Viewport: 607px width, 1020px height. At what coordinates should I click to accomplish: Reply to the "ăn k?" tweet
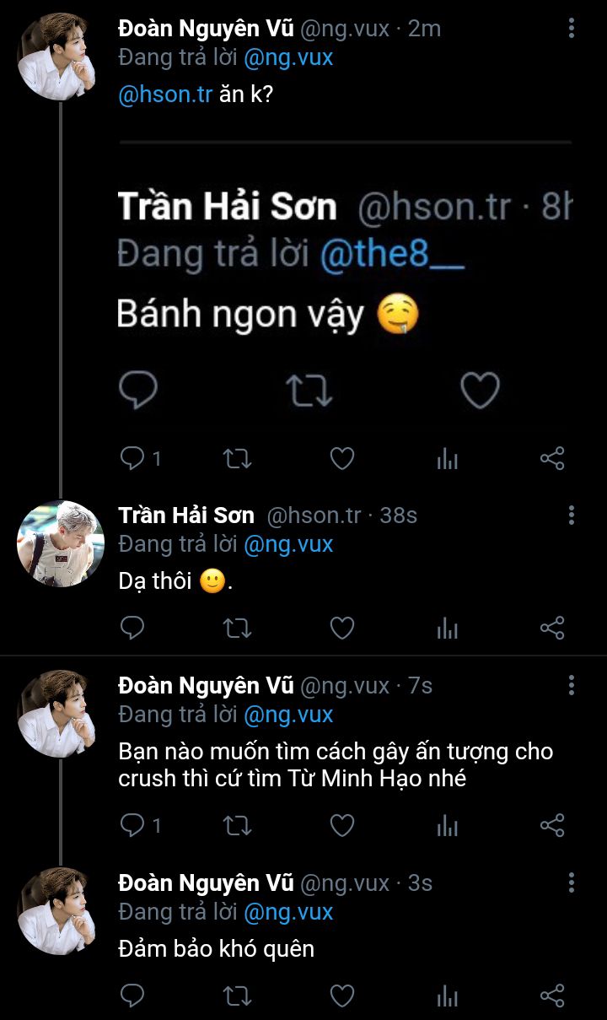133,458
